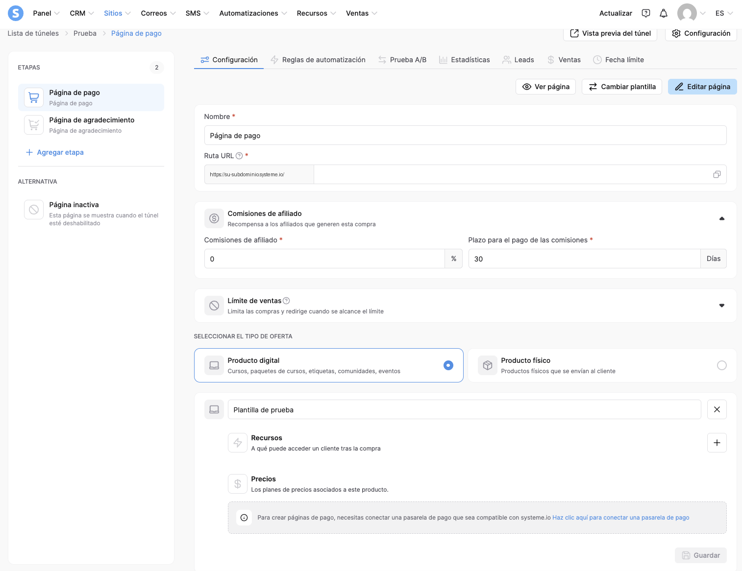Click the user avatar picture
Viewport: 742px width, 571px height.
[x=687, y=13]
